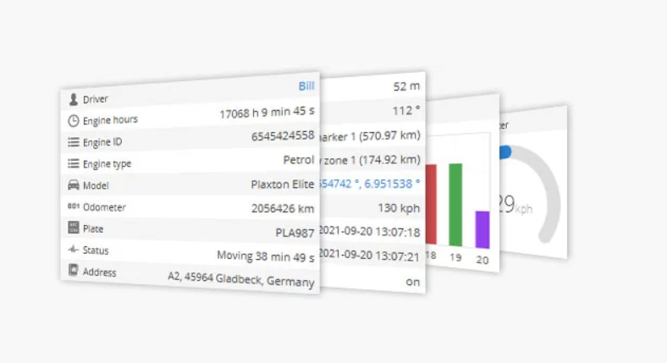Select status value Moving 38 min 49 s

(266, 256)
